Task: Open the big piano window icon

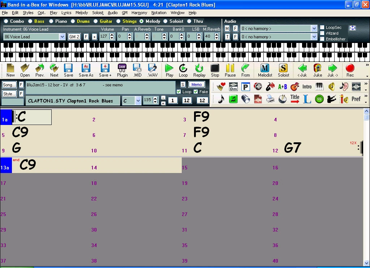Action: click(x=319, y=87)
